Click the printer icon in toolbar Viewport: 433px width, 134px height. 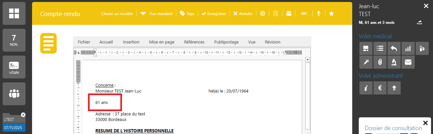(289, 13)
